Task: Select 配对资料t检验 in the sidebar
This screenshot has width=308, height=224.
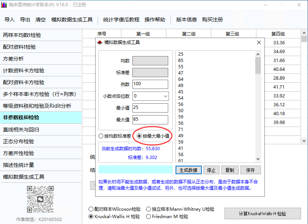Action: pyautogui.click(x=41, y=47)
